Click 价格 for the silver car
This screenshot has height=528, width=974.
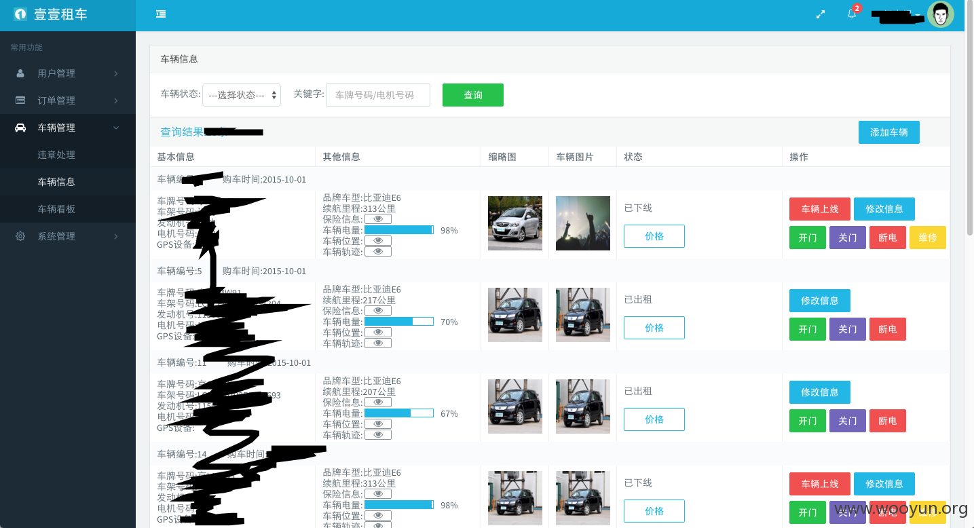[x=654, y=236]
